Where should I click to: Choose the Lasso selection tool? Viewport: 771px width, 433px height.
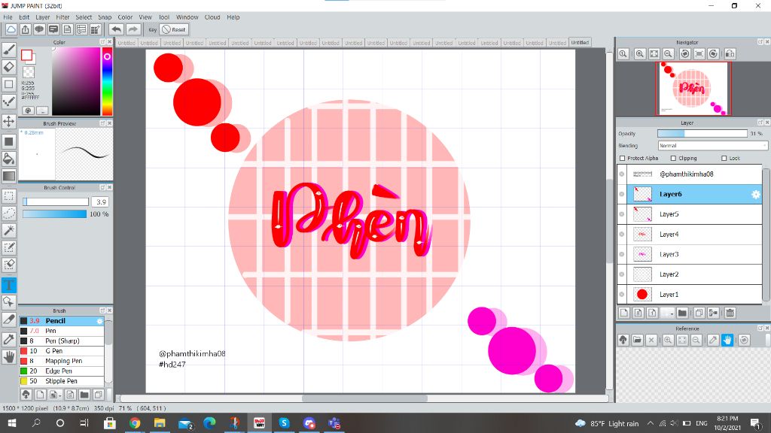pos(9,213)
